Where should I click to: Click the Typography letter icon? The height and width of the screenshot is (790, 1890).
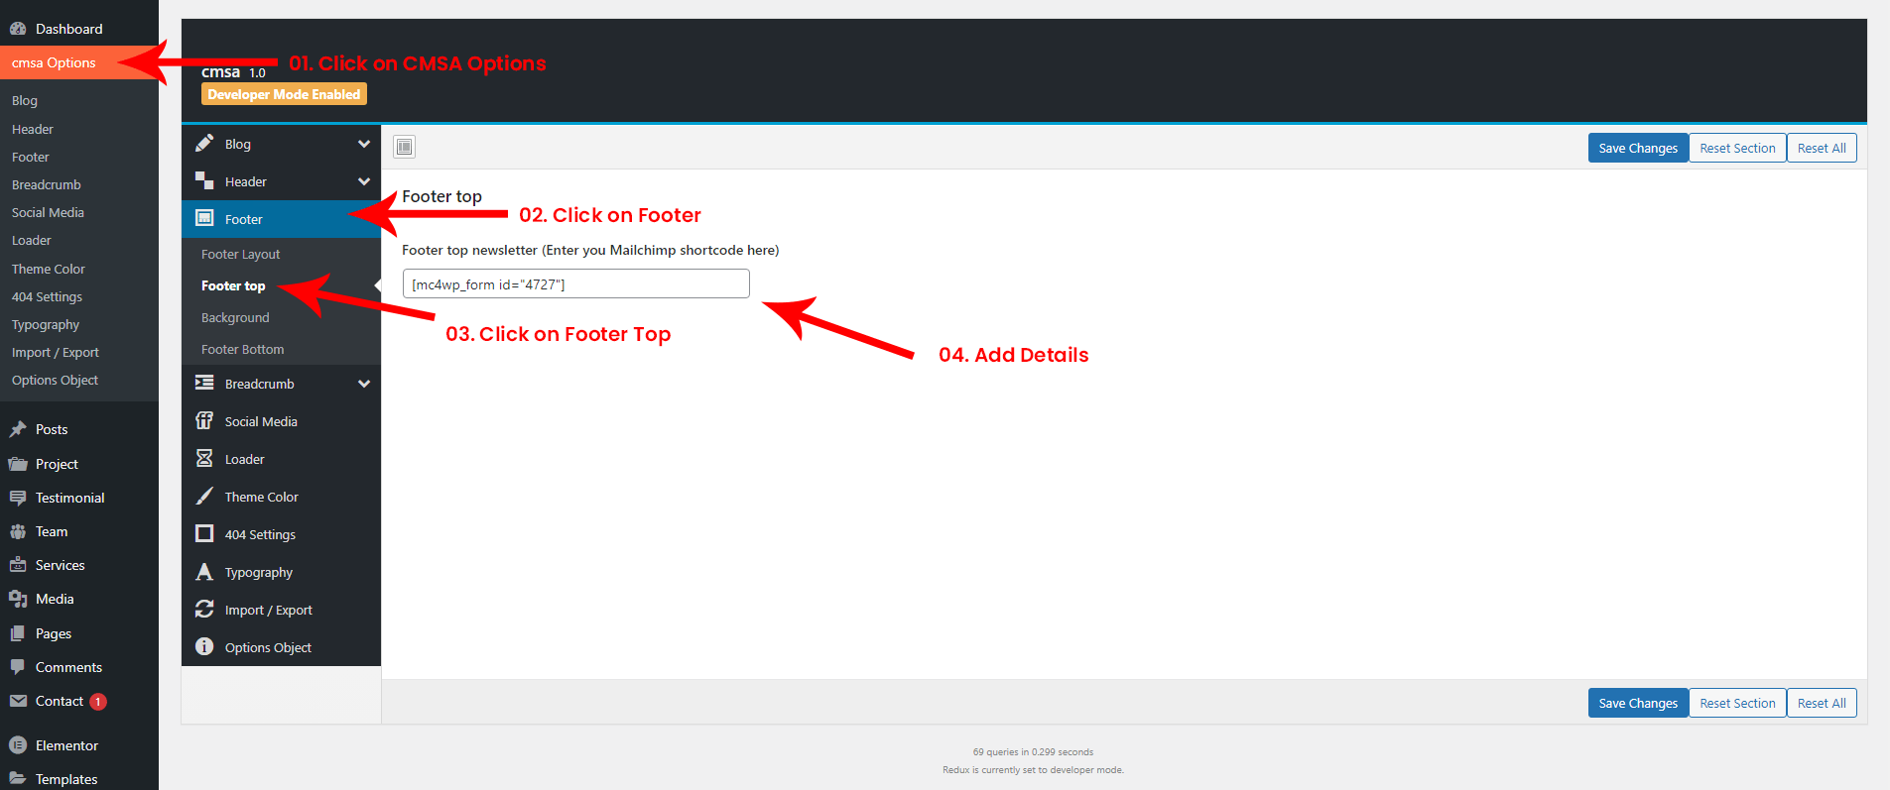204,572
